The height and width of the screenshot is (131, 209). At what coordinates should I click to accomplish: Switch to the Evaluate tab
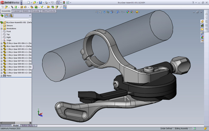[x=35, y=11]
